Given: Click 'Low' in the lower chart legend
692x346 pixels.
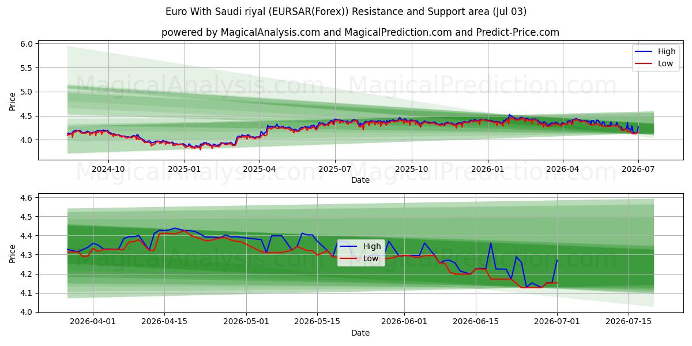Looking at the screenshot, I should pyautogui.click(x=371, y=258).
